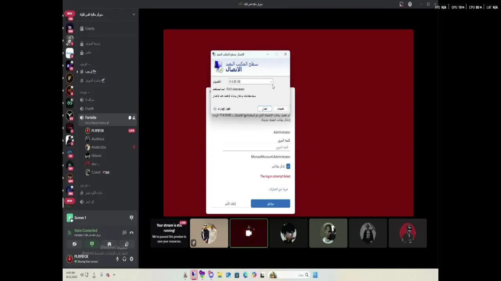Open Microsoft Edge from the taskbar

coord(245,275)
